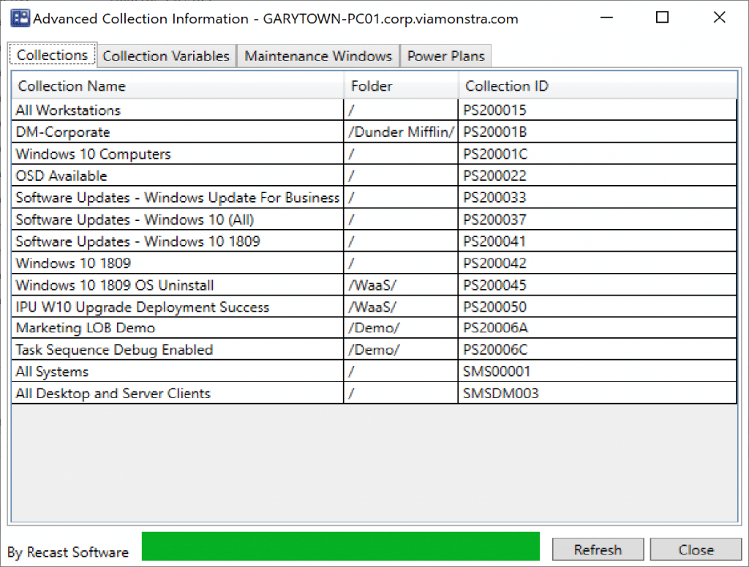Click the Refresh button
The image size is (749, 567).
597,549
